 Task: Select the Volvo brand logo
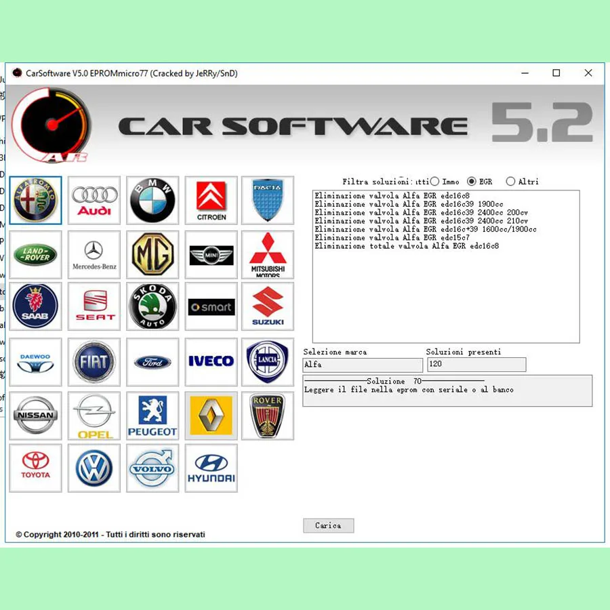coord(152,468)
